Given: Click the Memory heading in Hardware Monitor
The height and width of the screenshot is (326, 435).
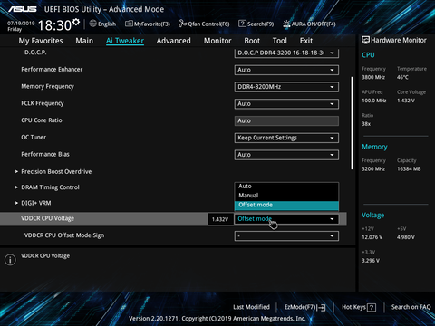Looking at the screenshot, I should coord(374,147).
